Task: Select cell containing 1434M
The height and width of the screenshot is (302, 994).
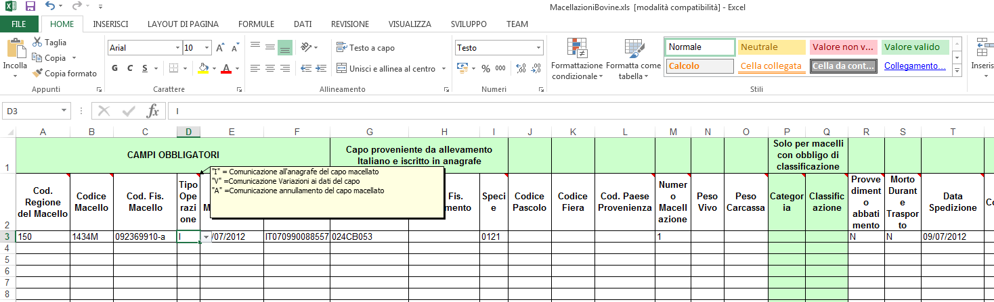Action: pyautogui.click(x=91, y=236)
